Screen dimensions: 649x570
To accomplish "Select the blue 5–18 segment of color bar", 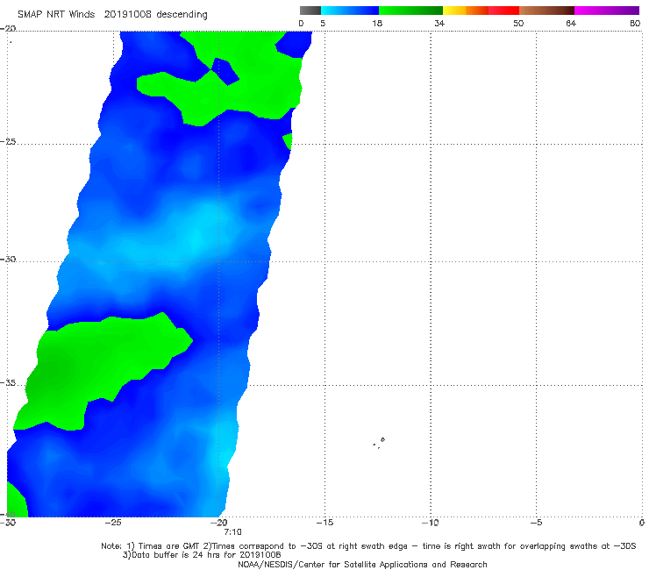I will pyautogui.click(x=350, y=11).
